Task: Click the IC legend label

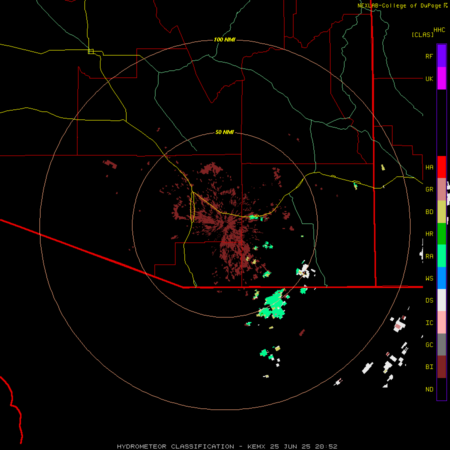Action: pos(429,323)
